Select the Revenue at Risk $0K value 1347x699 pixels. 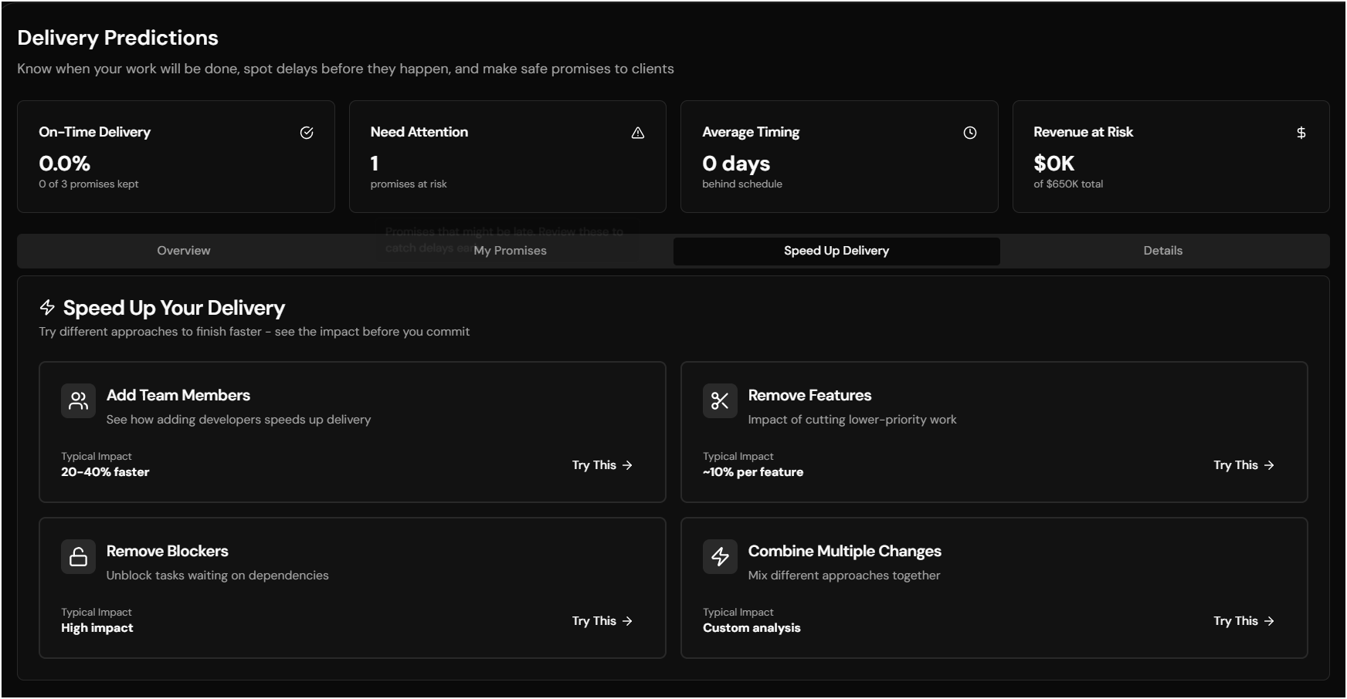(1054, 164)
